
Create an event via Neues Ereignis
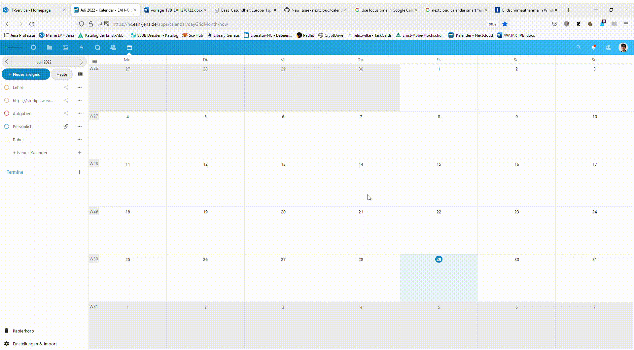tap(26, 74)
